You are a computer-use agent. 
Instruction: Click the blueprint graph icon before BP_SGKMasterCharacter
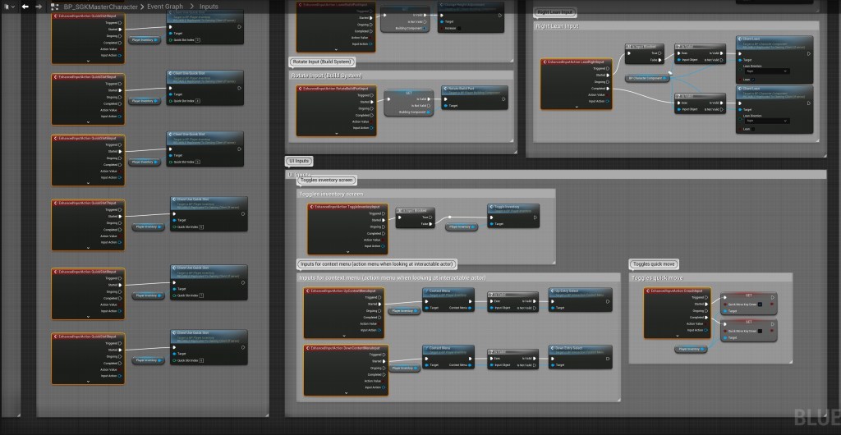(x=54, y=7)
